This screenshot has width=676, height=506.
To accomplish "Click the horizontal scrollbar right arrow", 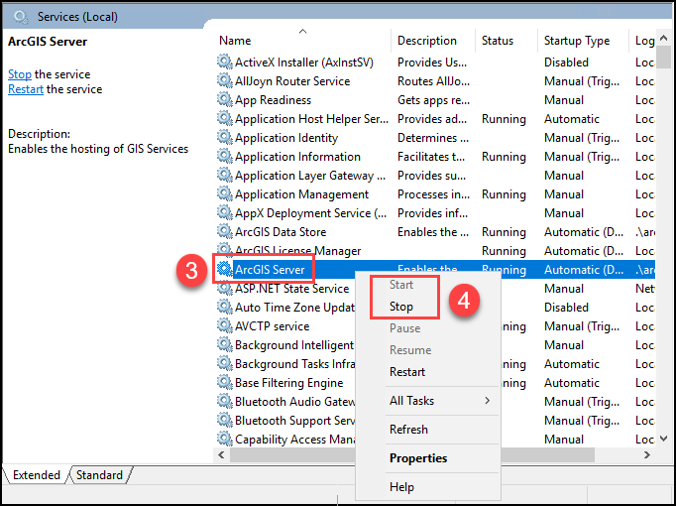I will click(646, 454).
